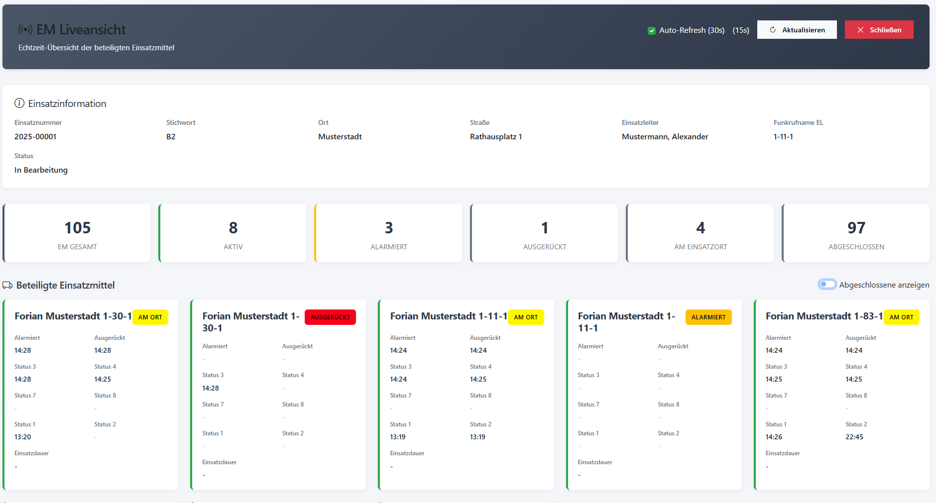Open the 97 Abgeschlossen stat card
The width and height of the screenshot is (936, 503).
pos(856,233)
